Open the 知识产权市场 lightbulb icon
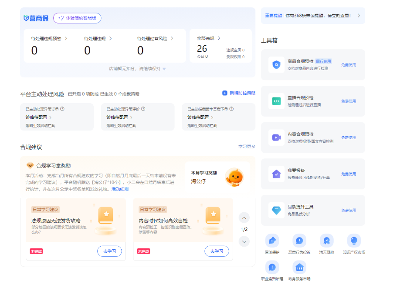The image size is (407, 281). click(x=353, y=241)
